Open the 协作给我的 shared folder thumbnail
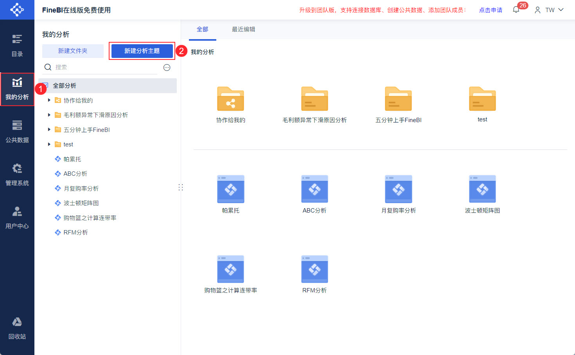 click(231, 99)
